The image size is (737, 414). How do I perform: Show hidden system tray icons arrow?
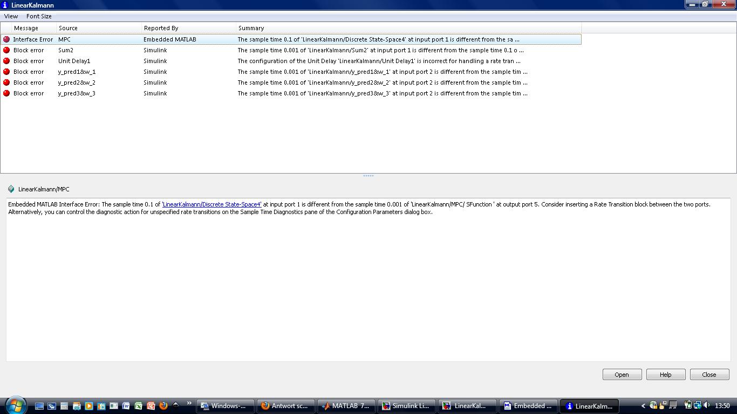pos(643,406)
